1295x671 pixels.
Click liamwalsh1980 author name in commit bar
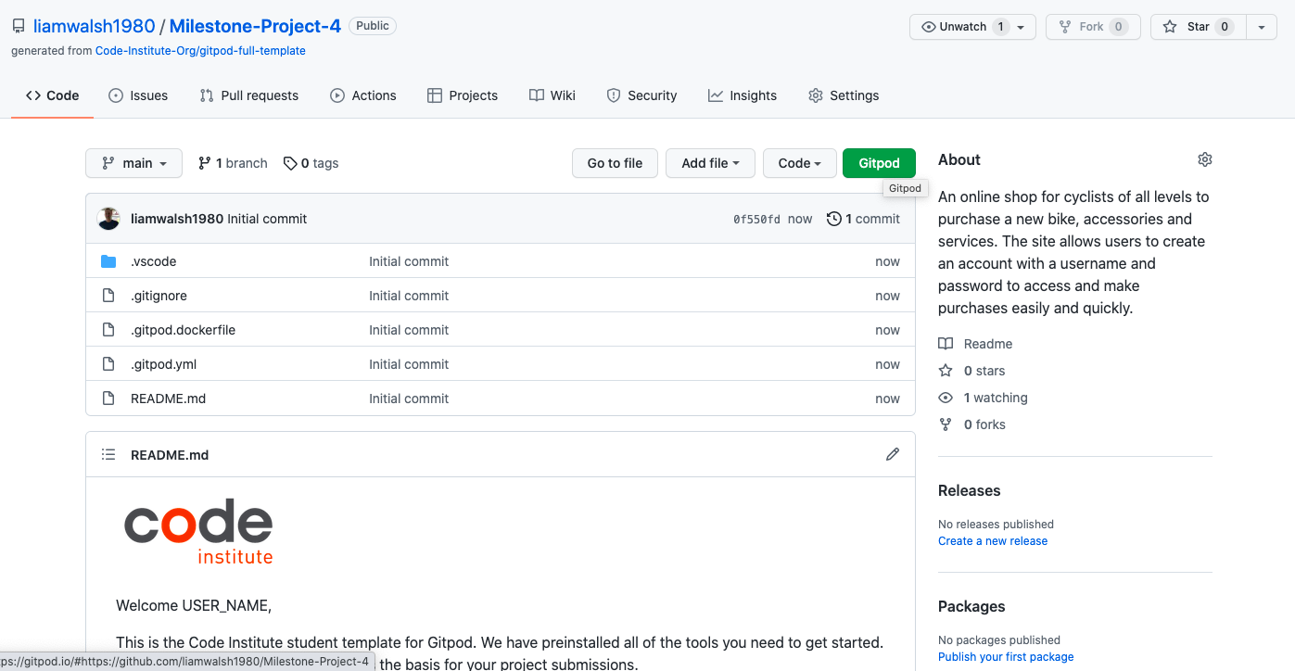(177, 219)
